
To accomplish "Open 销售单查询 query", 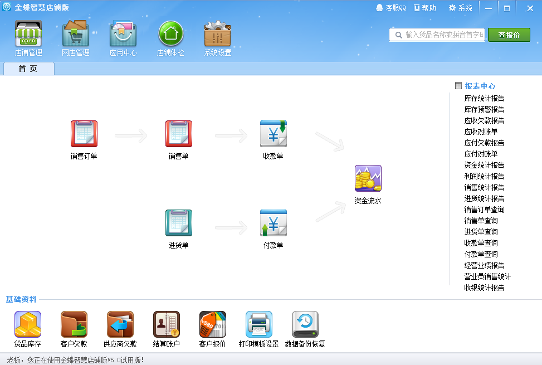I will pyautogui.click(x=481, y=221).
